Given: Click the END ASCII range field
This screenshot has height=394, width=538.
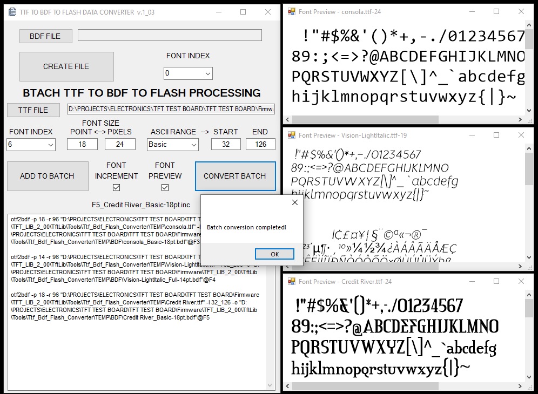Looking at the screenshot, I should point(260,144).
